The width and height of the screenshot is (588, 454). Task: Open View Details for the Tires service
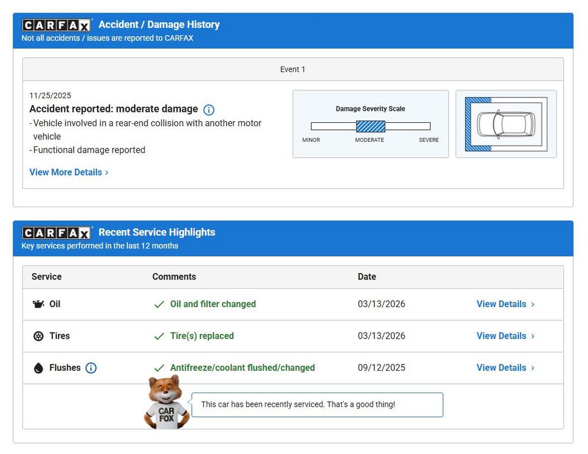point(505,336)
